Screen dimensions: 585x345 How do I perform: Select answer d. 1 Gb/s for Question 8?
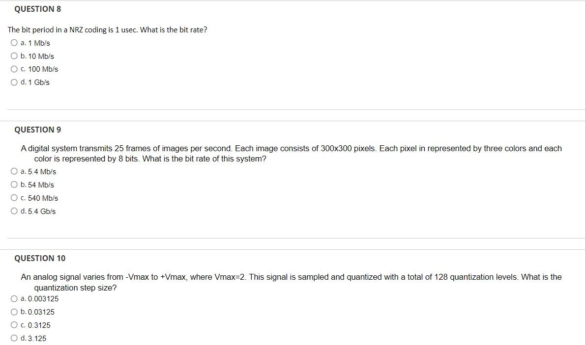(x=14, y=82)
